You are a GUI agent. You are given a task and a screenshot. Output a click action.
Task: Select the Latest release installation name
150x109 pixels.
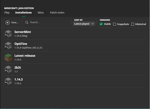tap(25, 56)
